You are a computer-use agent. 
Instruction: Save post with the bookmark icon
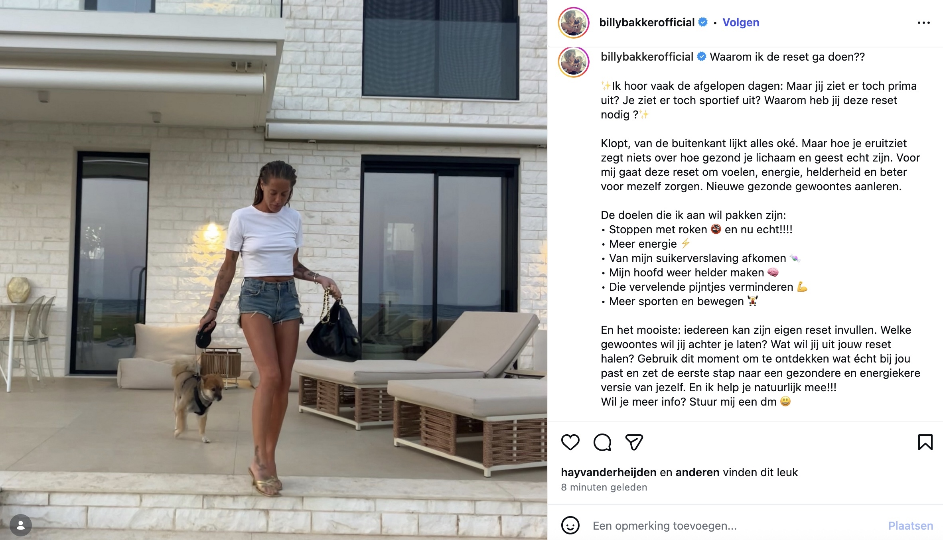click(x=925, y=442)
